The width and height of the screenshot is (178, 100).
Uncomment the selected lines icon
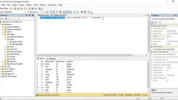pyautogui.click(x=78, y=12)
